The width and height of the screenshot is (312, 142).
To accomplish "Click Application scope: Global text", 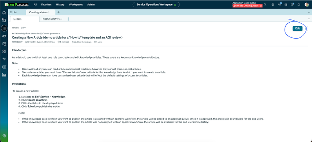I will point(244,3).
